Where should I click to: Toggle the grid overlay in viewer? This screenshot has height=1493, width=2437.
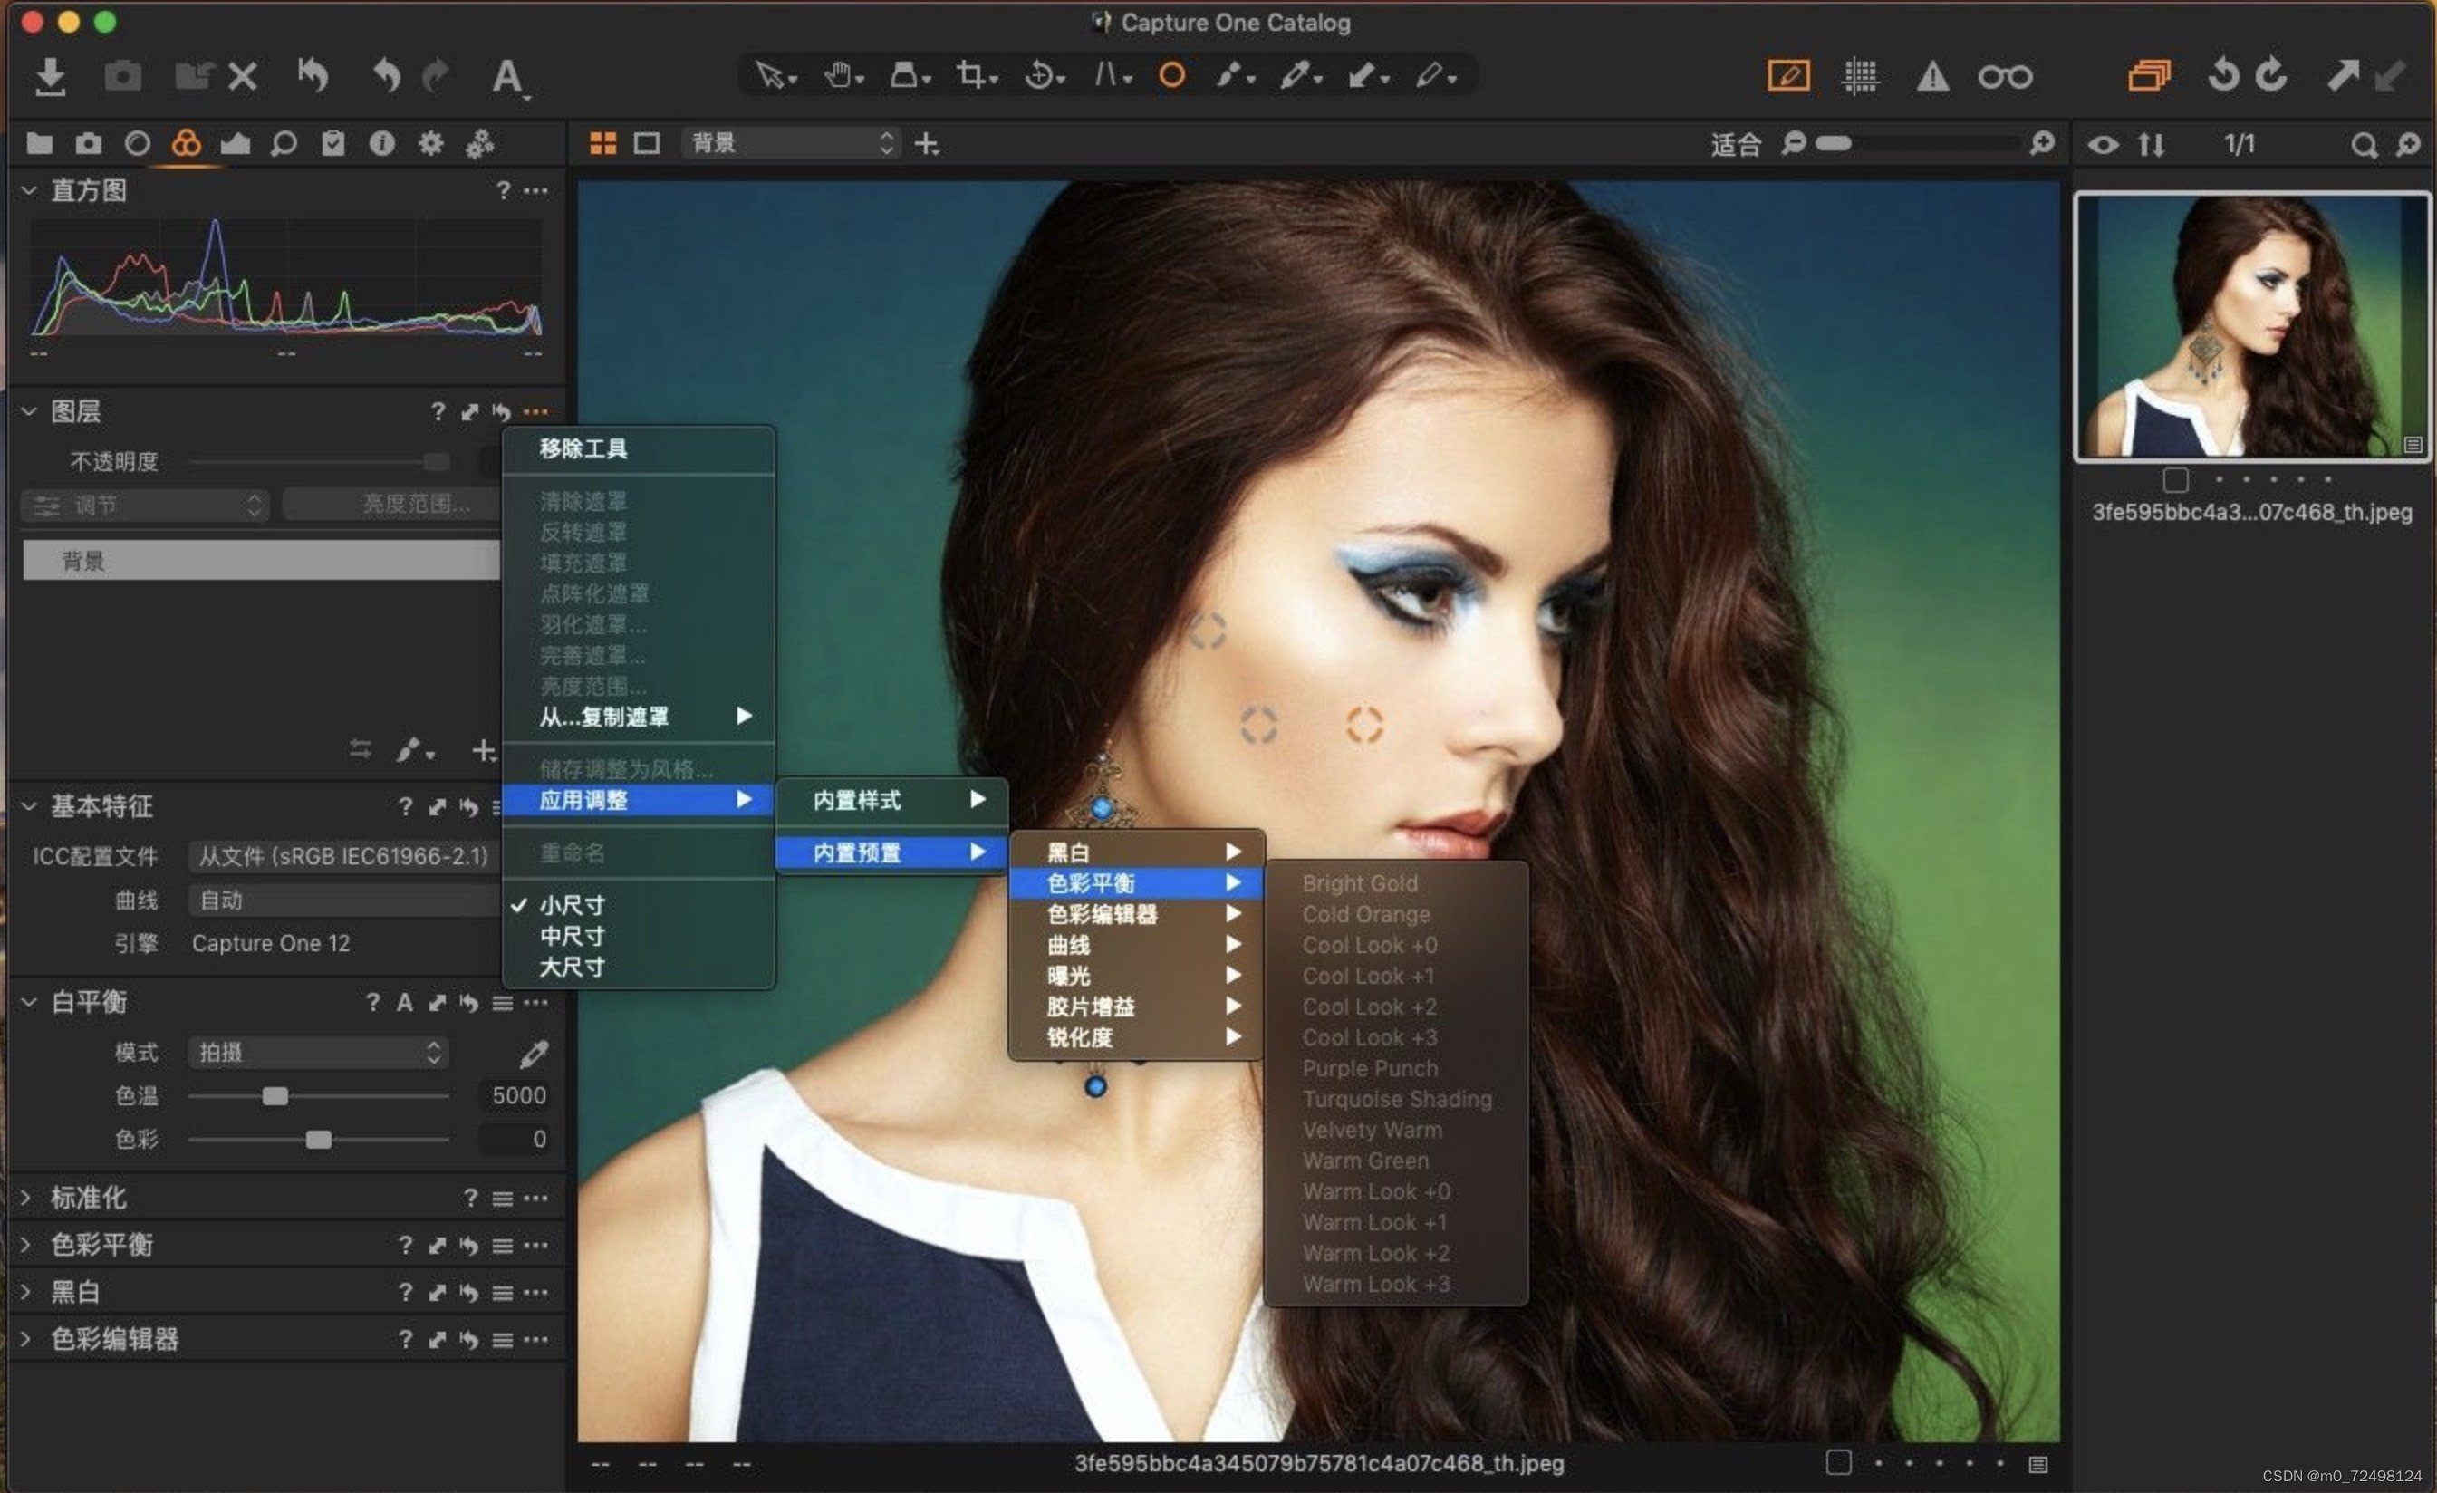point(1861,76)
